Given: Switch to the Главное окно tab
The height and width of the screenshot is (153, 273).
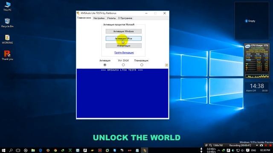Looking at the screenshot, I should coord(84,18).
